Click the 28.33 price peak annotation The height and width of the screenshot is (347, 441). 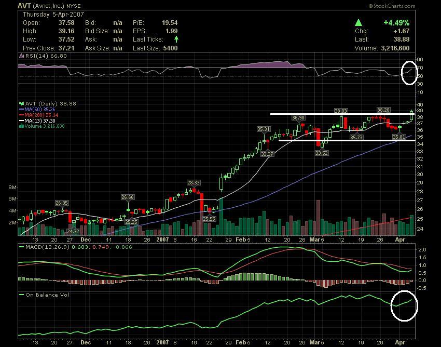(193, 182)
